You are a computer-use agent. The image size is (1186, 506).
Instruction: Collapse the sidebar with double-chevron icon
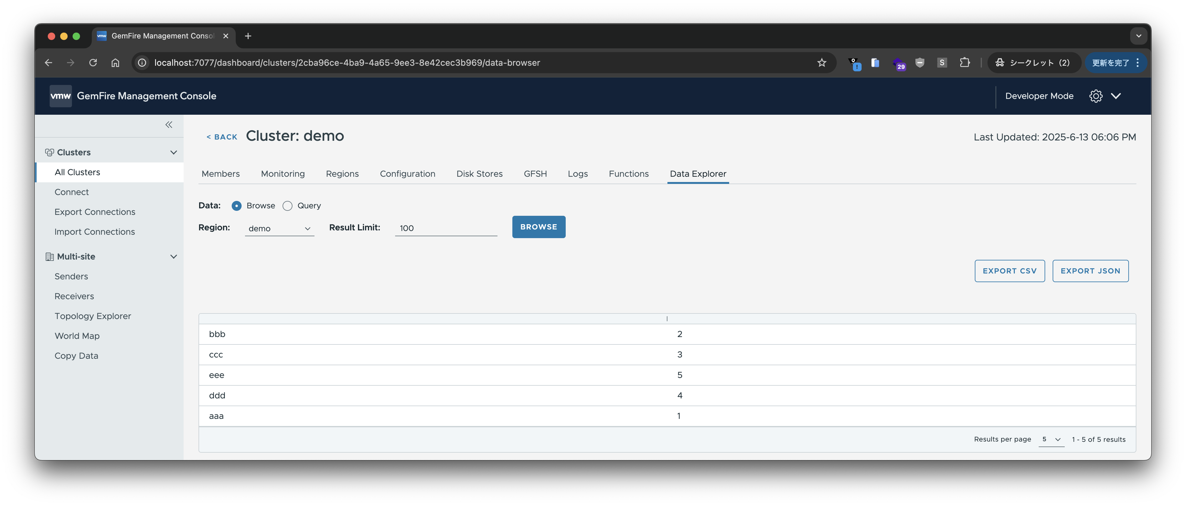pyautogui.click(x=168, y=125)
